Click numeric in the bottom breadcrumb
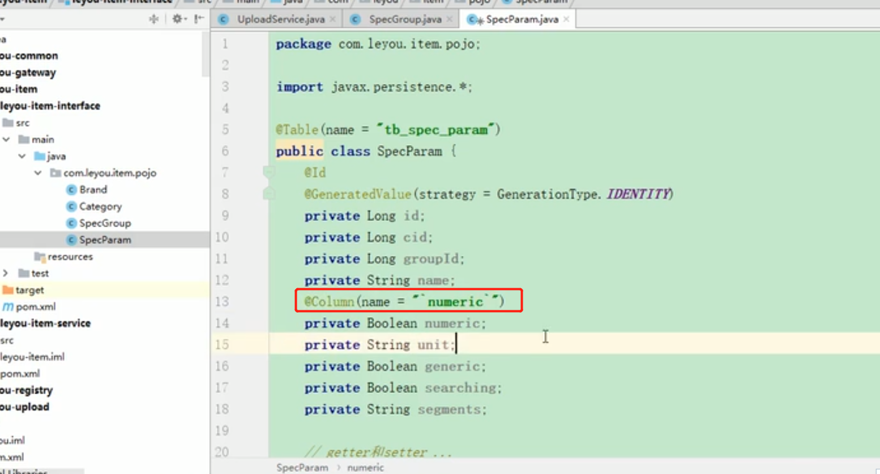 [365, 468]
